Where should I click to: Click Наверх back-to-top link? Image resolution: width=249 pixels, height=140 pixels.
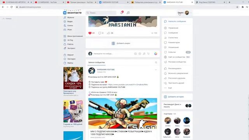7,19
